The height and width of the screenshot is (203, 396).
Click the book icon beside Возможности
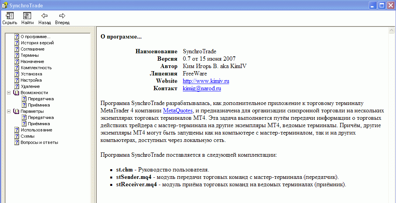tap(16, 93)
